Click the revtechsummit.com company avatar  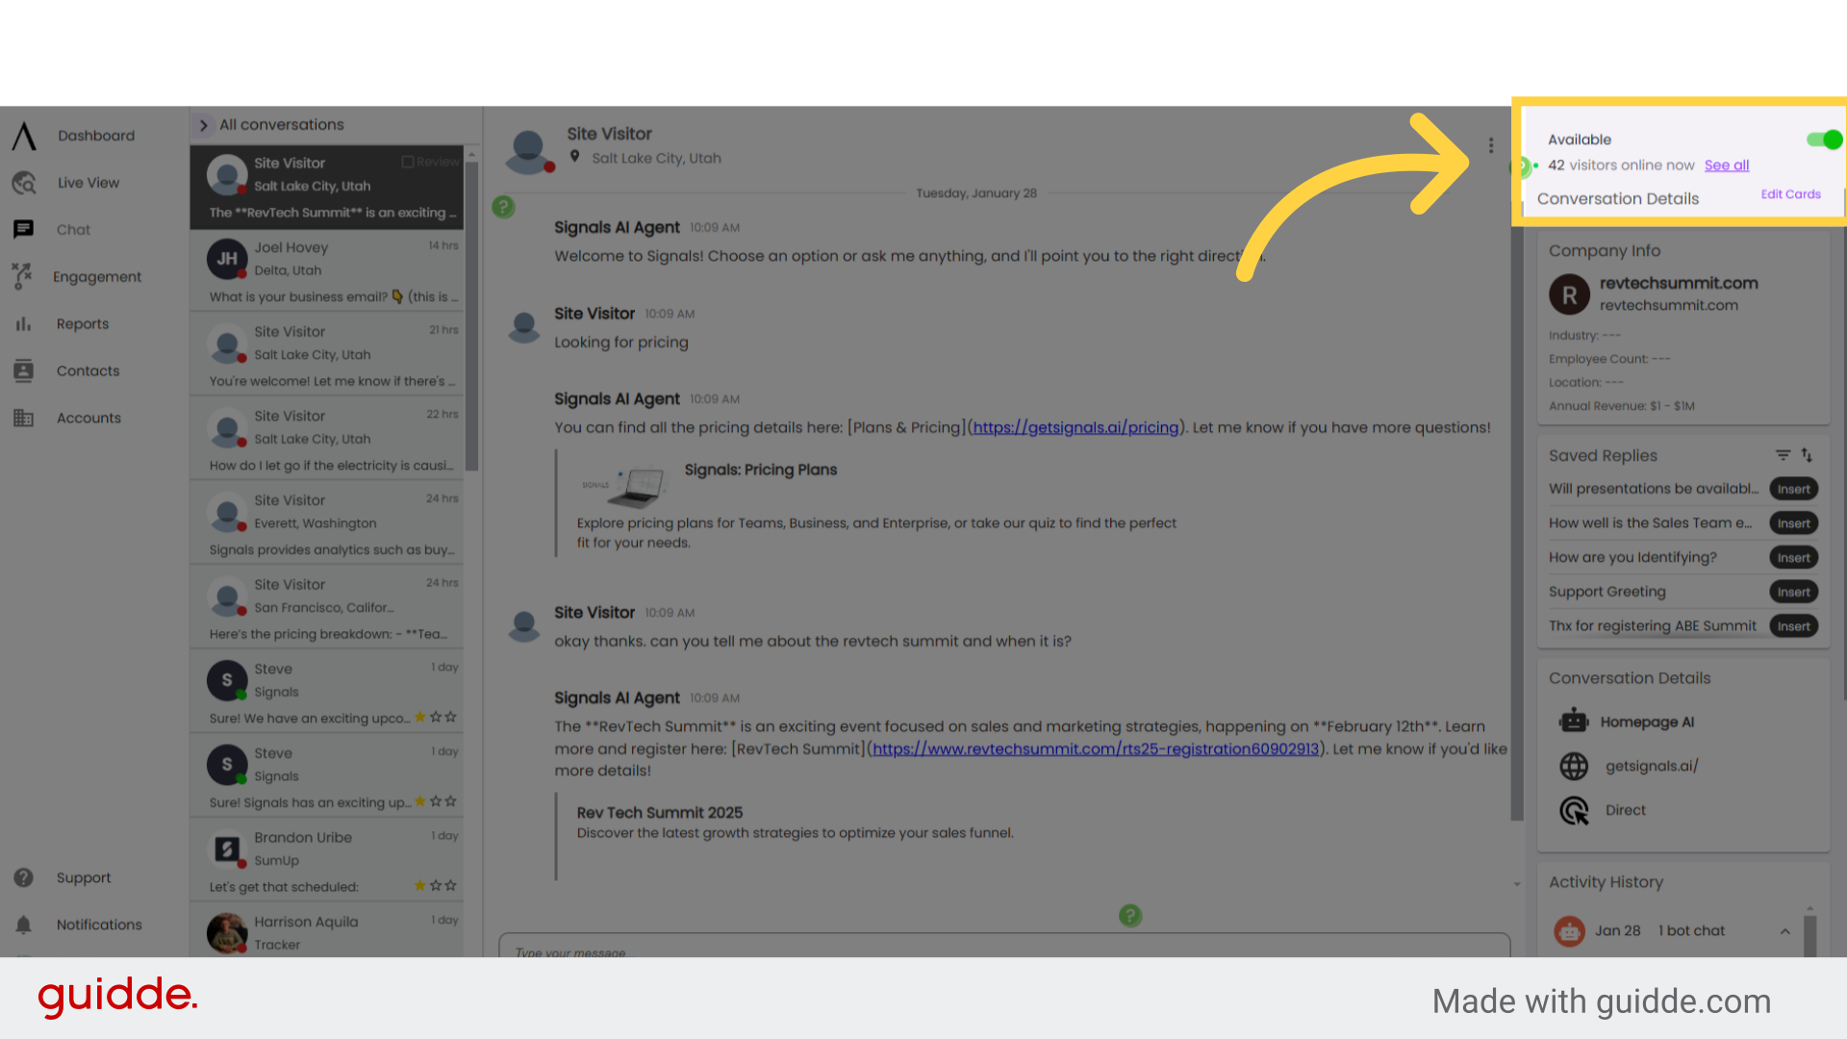click(1569, 294)
